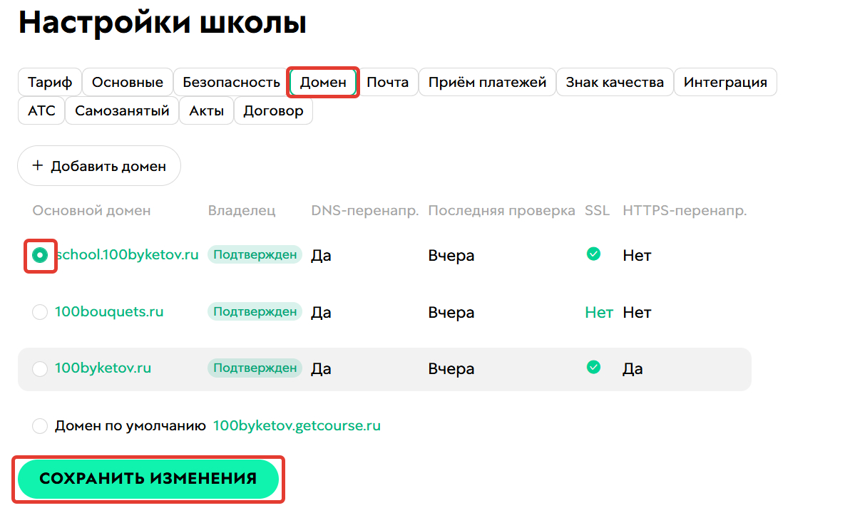Viewport: 850px width, 508px height.
Task: Click the SSL Нет link for 100bouquets.ru
Action: 598,312
